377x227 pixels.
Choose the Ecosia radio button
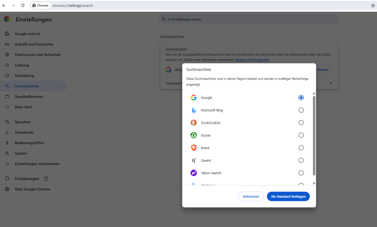pos(301,135)
